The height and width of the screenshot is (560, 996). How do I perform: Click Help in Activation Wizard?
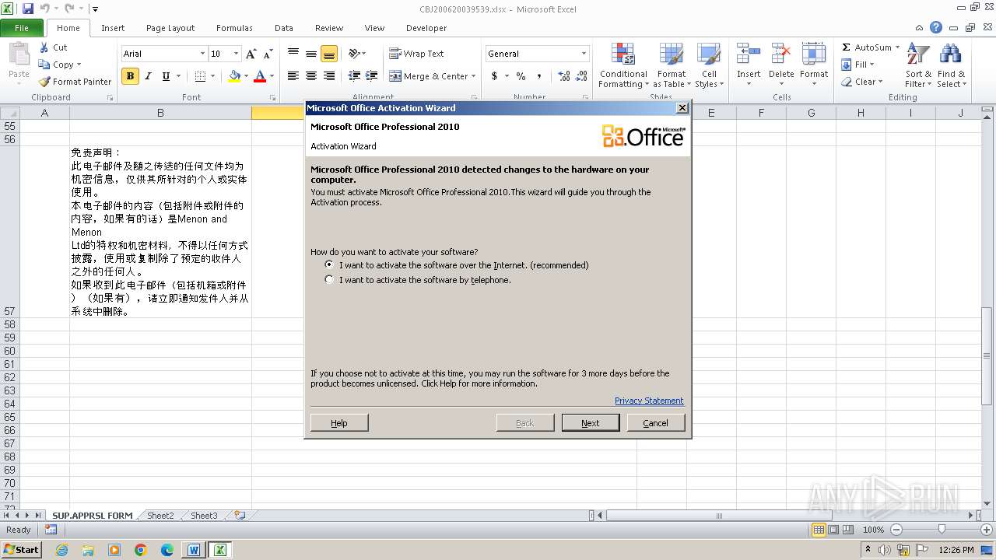[339, 423]
